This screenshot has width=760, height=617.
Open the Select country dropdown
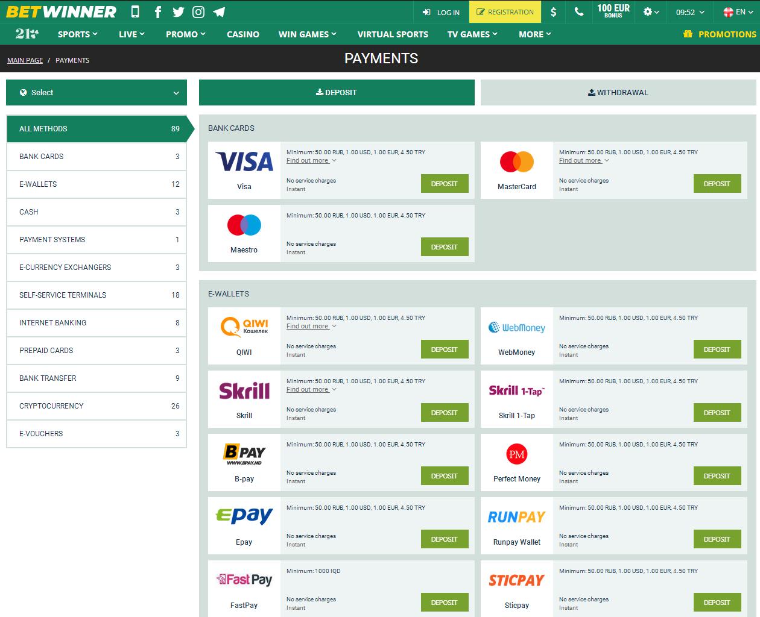[x=97, y=92]
